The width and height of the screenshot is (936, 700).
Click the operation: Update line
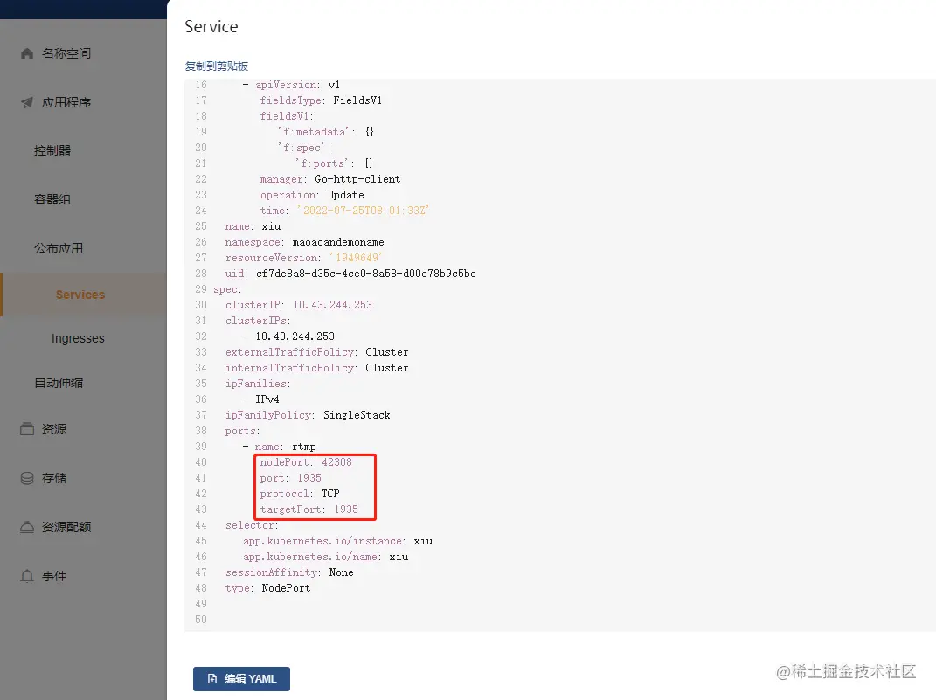tap(312, 195)
